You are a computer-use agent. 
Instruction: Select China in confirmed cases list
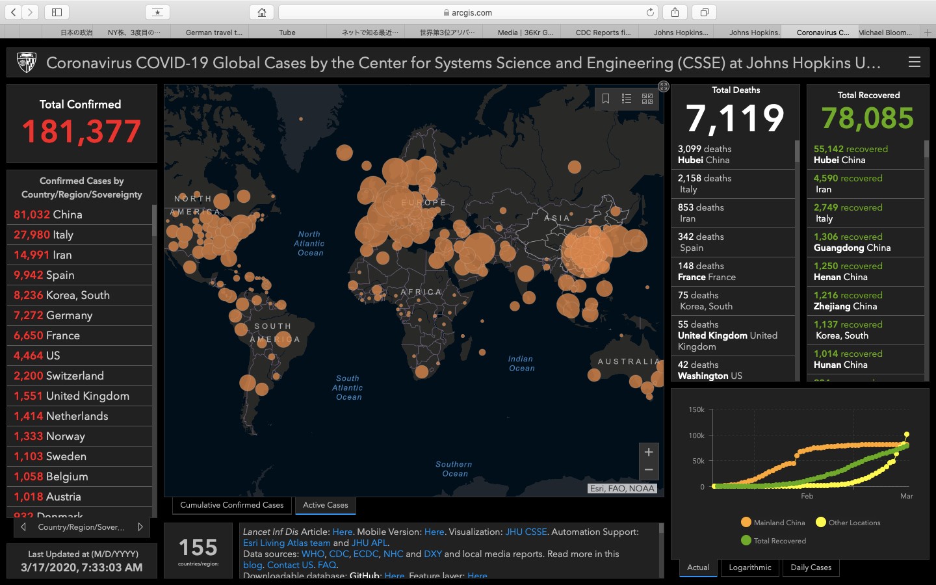79,214
